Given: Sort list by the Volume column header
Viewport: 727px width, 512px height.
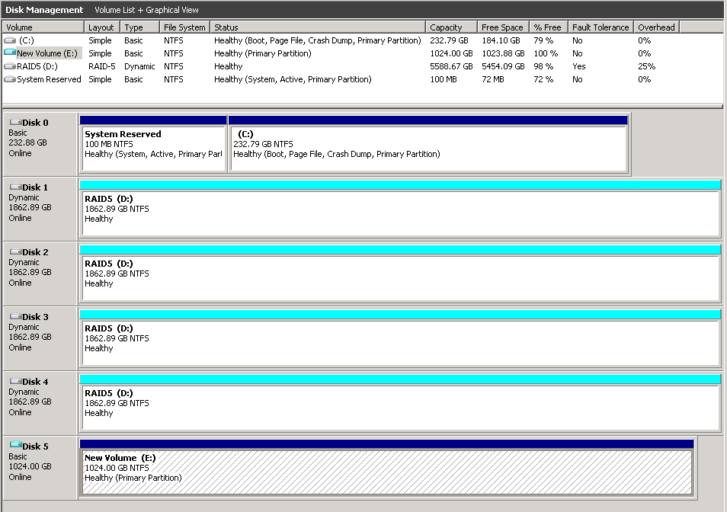Looking at the screenshot, I should 42,27.
